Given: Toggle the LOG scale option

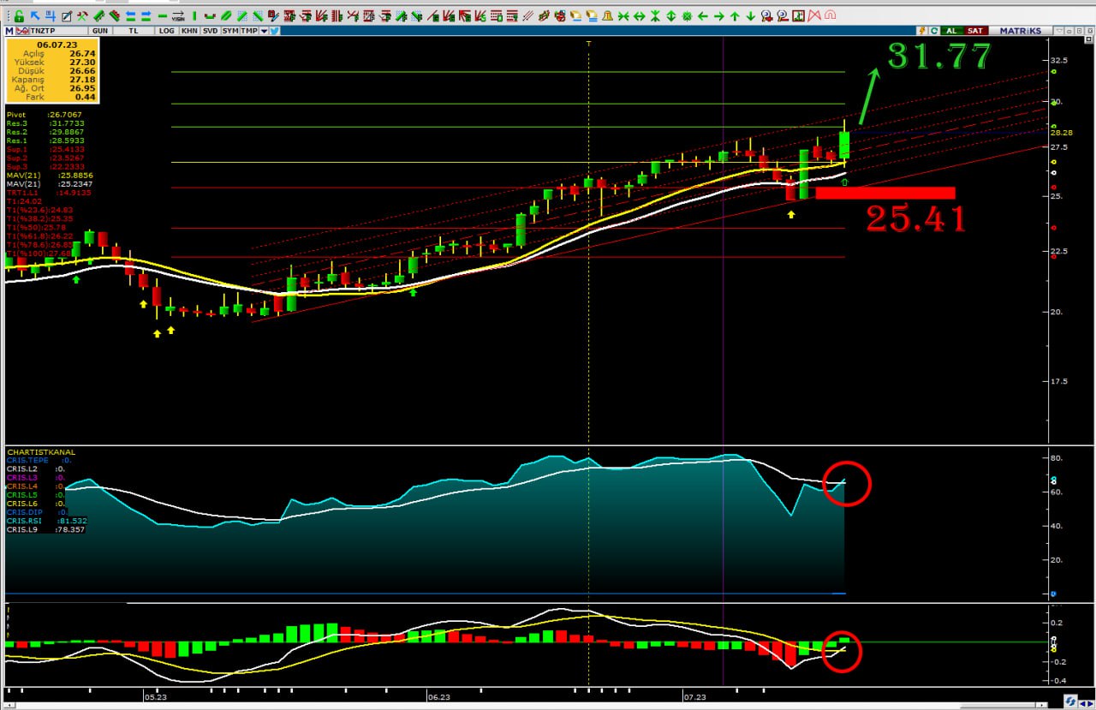Looking at the screenshot, I should (166, 31).
